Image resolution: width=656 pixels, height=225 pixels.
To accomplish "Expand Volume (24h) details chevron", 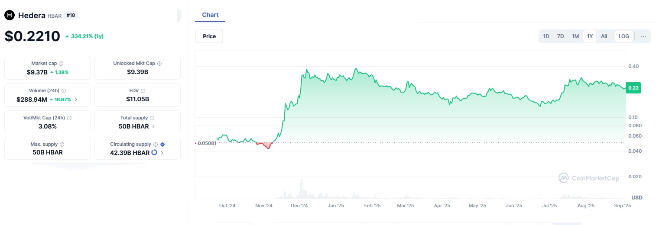I will [76, 100].
